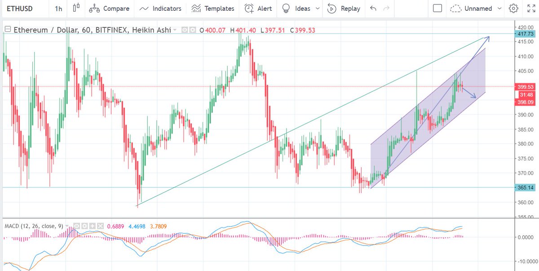Open main series format settings icon
539x271 pixels.
[x=192, y=30]
